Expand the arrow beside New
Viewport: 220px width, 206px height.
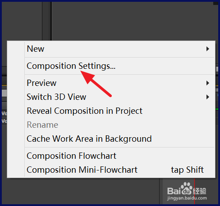point(208,49)
